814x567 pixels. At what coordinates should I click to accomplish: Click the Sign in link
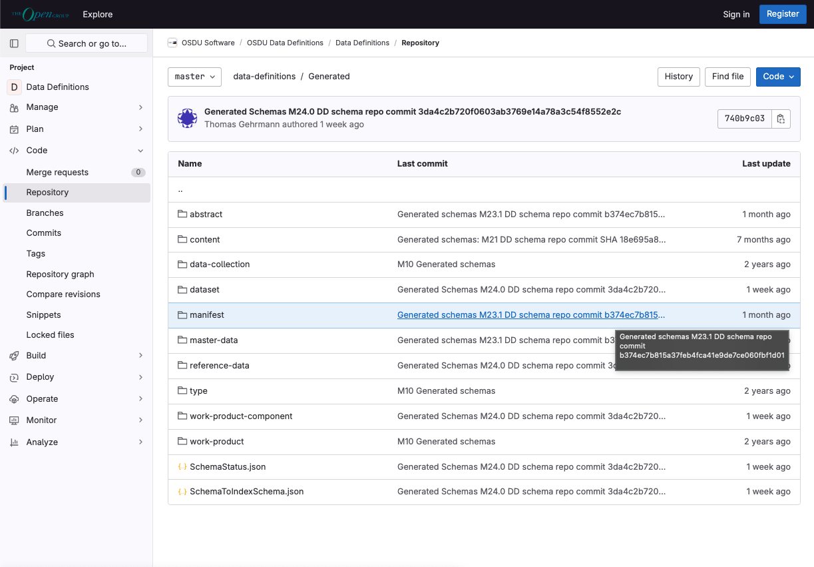pos(736,15)
